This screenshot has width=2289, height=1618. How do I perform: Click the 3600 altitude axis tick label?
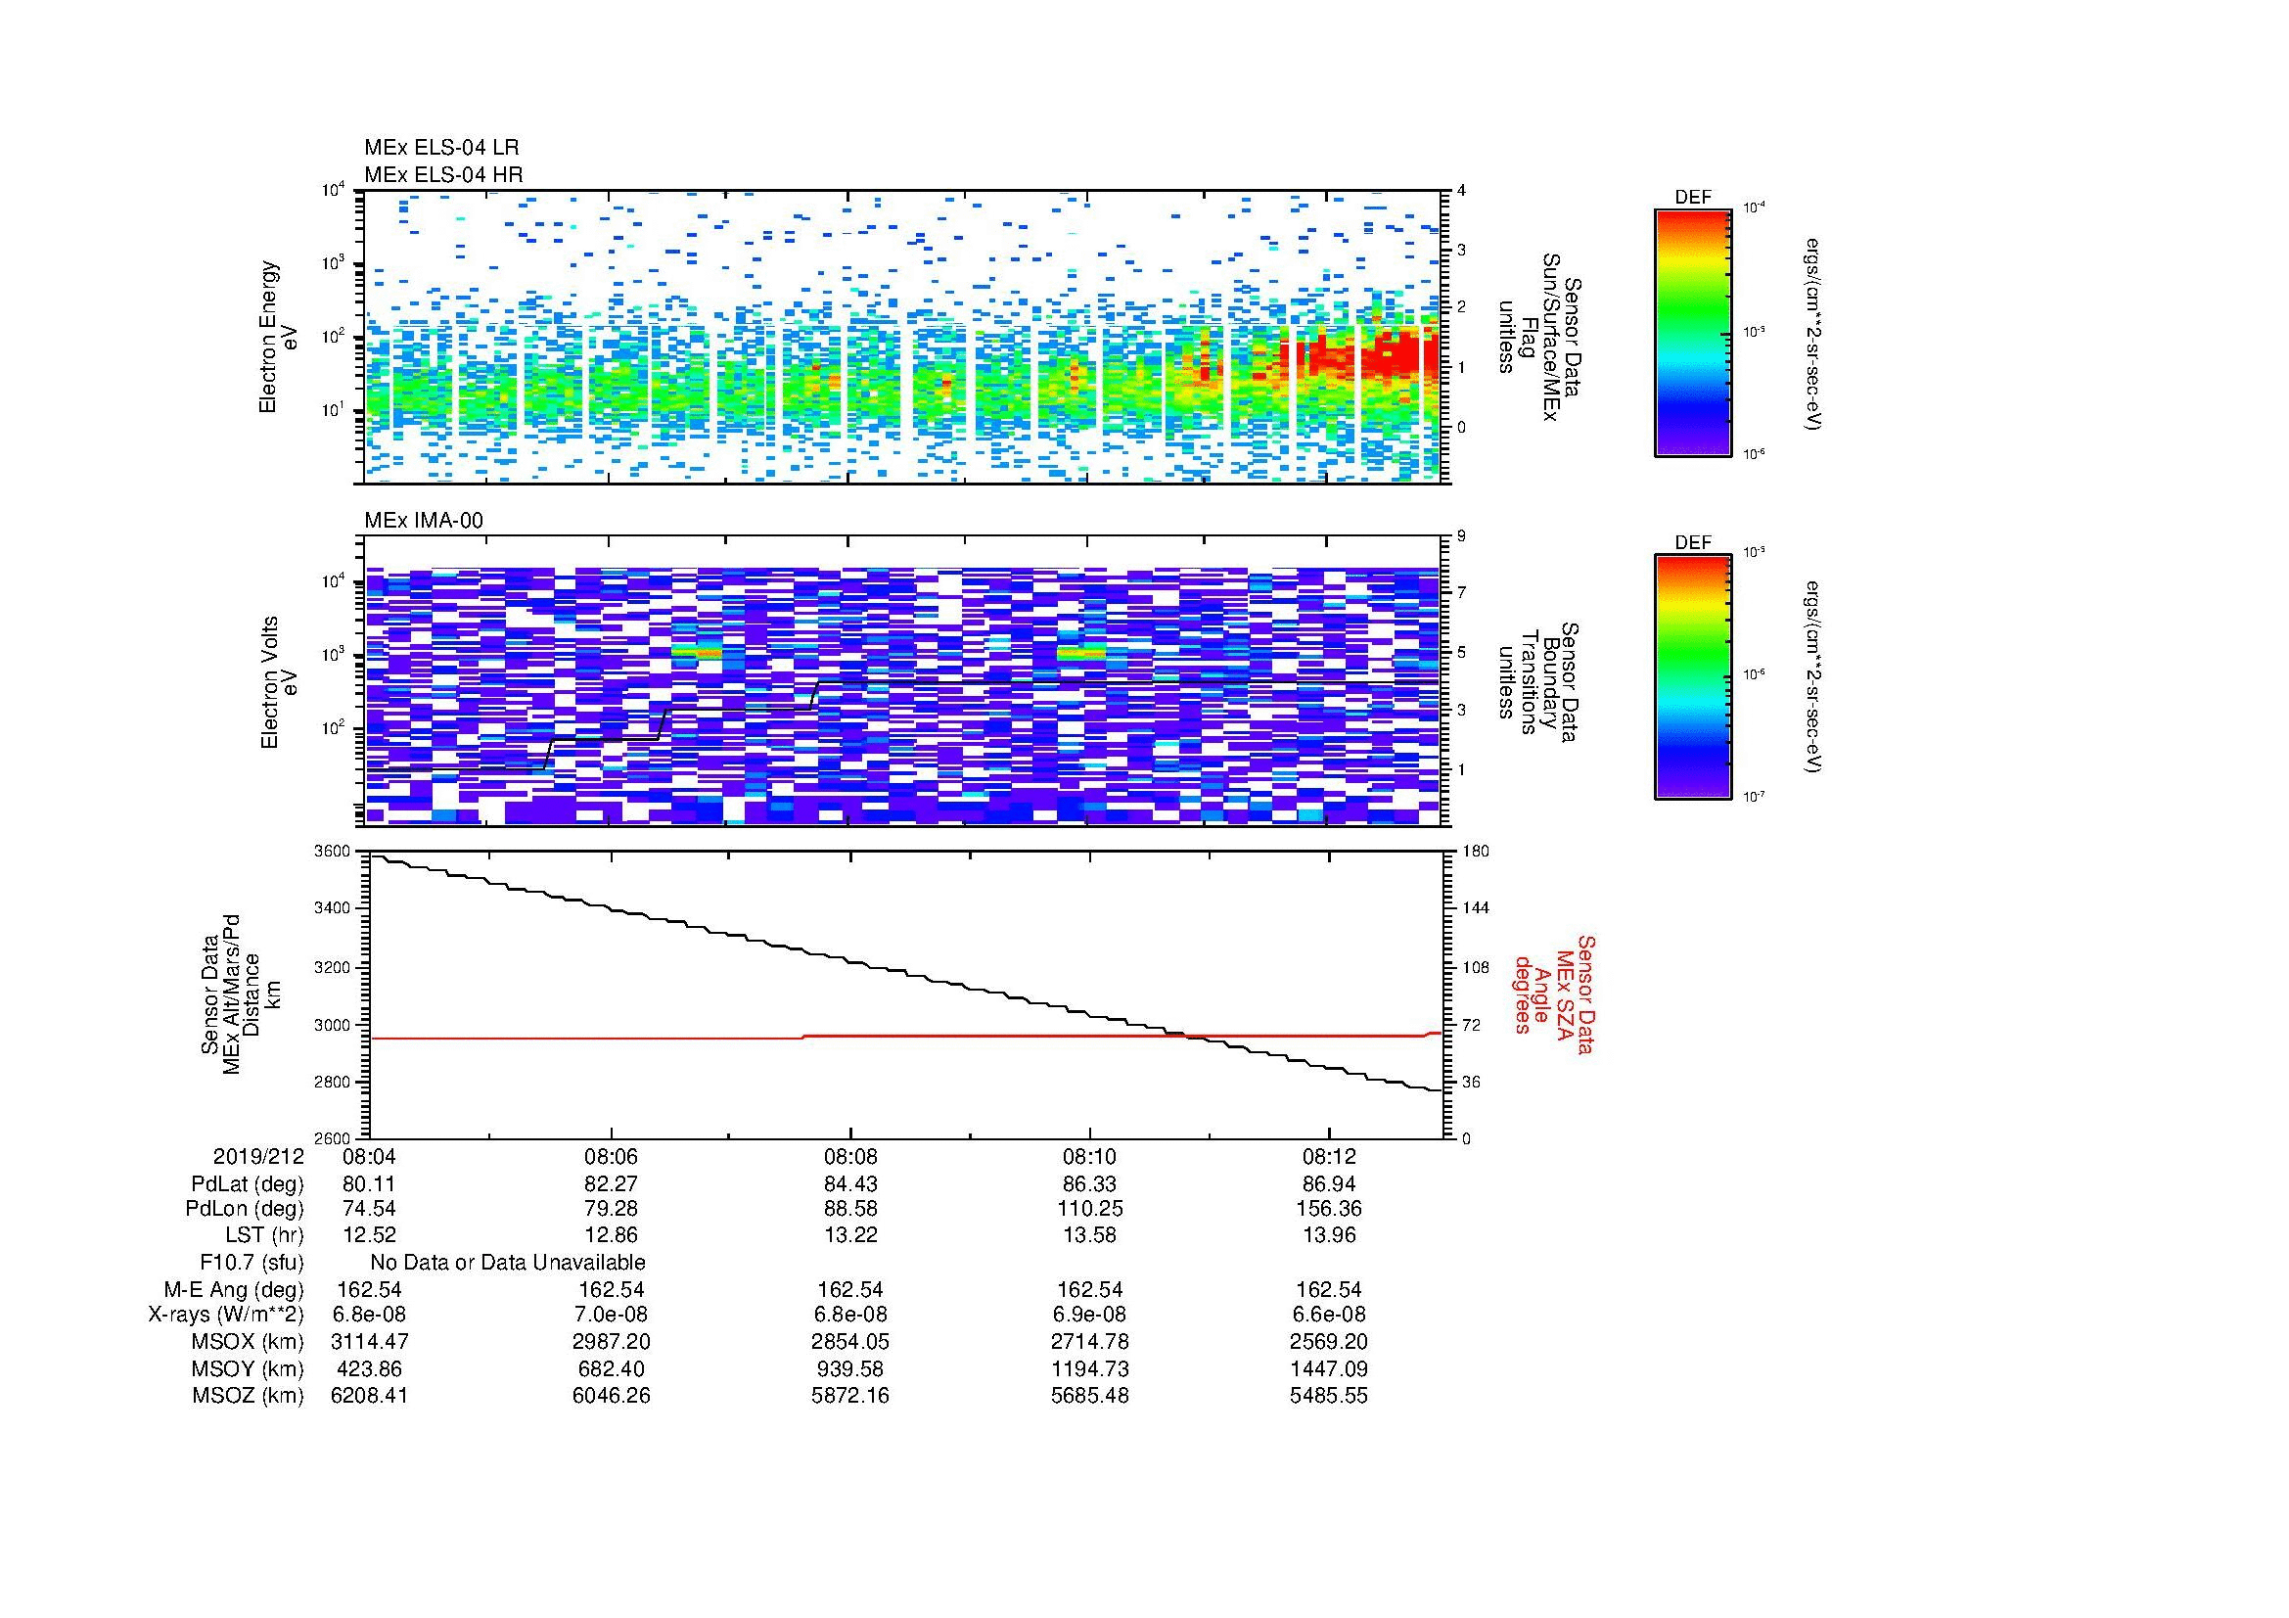[332, 852]
